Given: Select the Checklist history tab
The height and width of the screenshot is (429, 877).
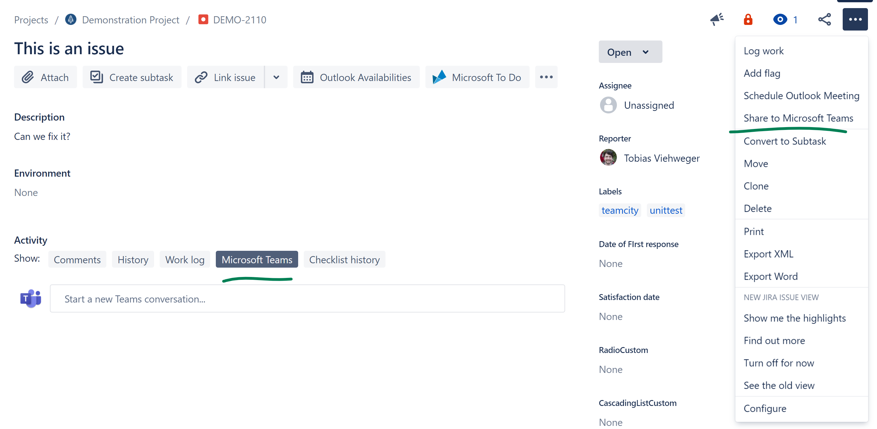Looking at the screenshot, I should coord(344,260).
